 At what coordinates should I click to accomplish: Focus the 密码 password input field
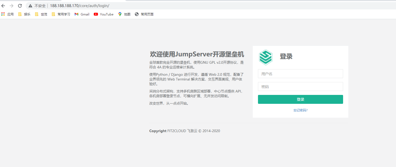coord(300,87)
